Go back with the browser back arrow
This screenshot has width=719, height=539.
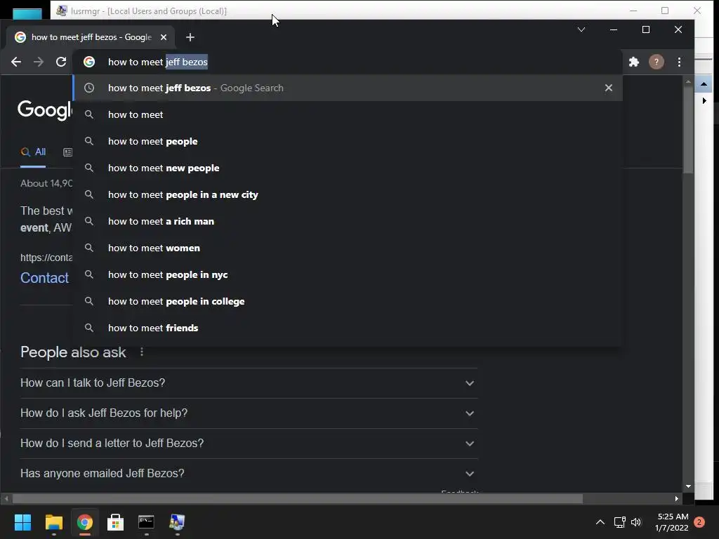(x=16, y=62)
